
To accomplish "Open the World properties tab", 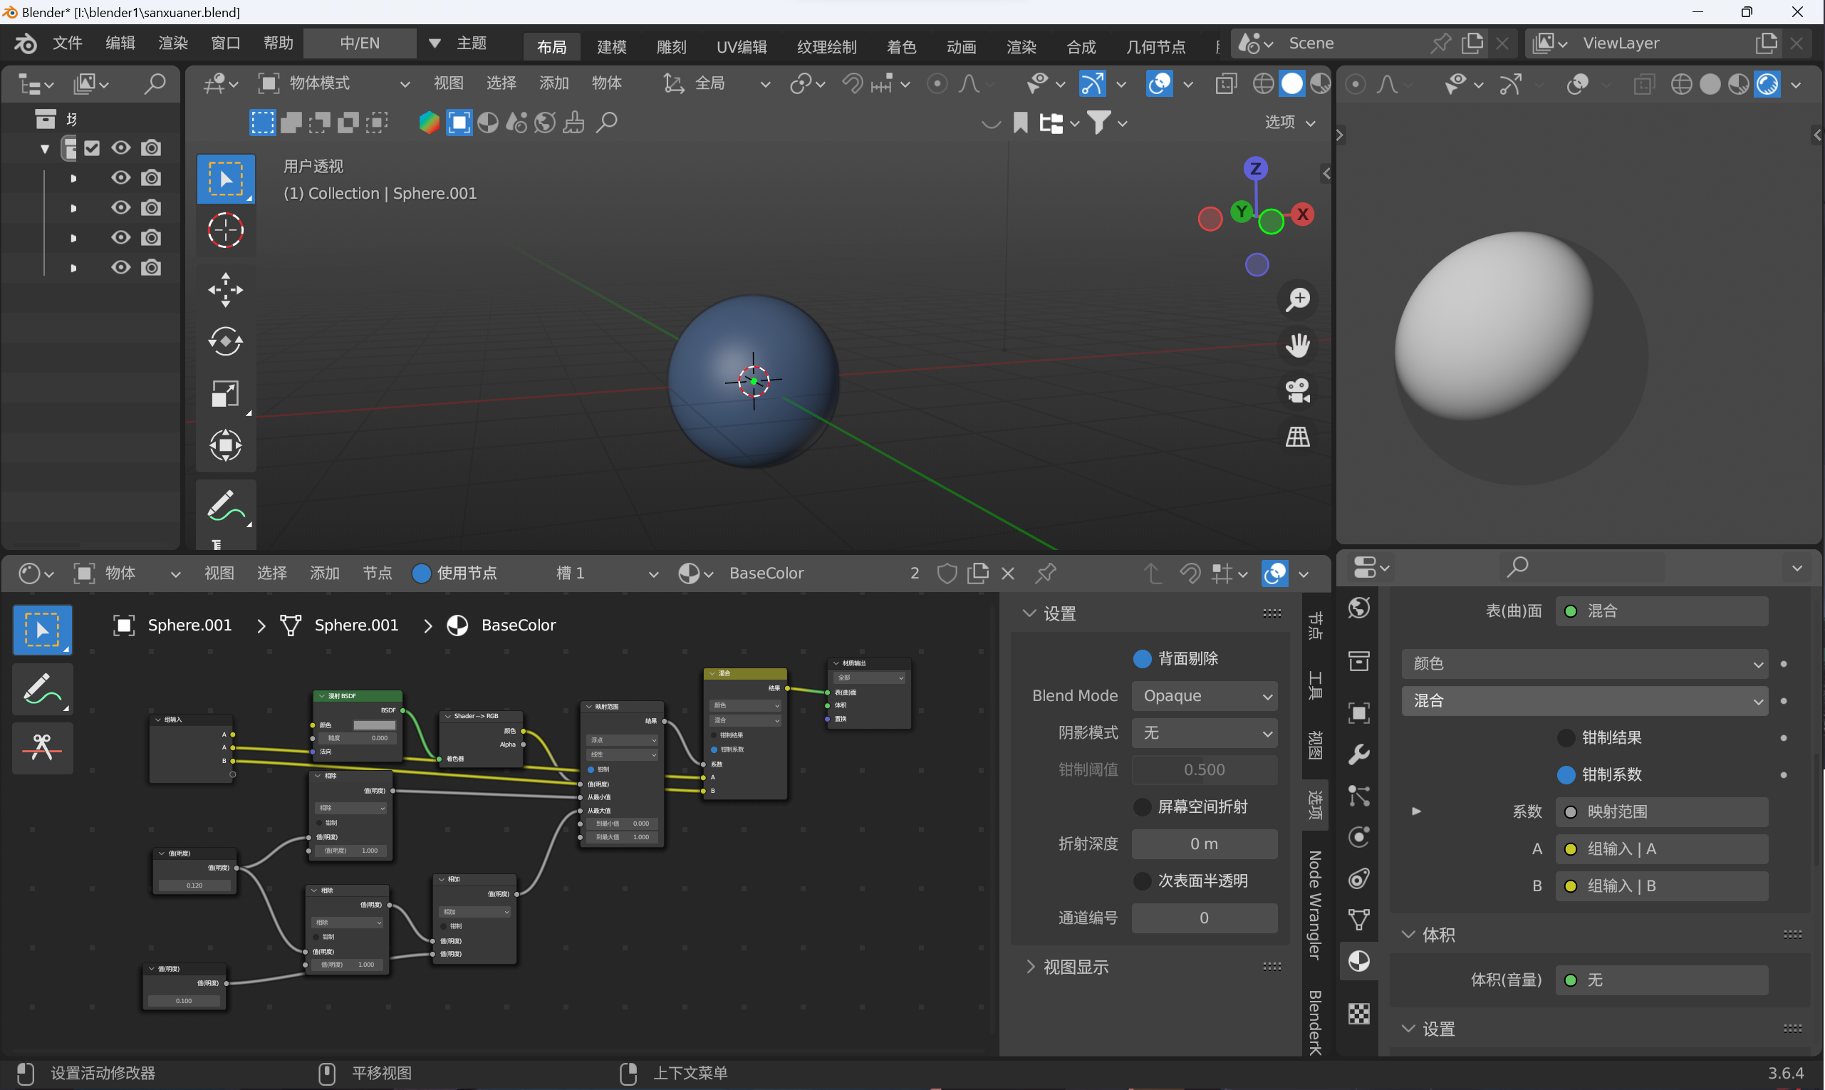I will pos(1358,608).
